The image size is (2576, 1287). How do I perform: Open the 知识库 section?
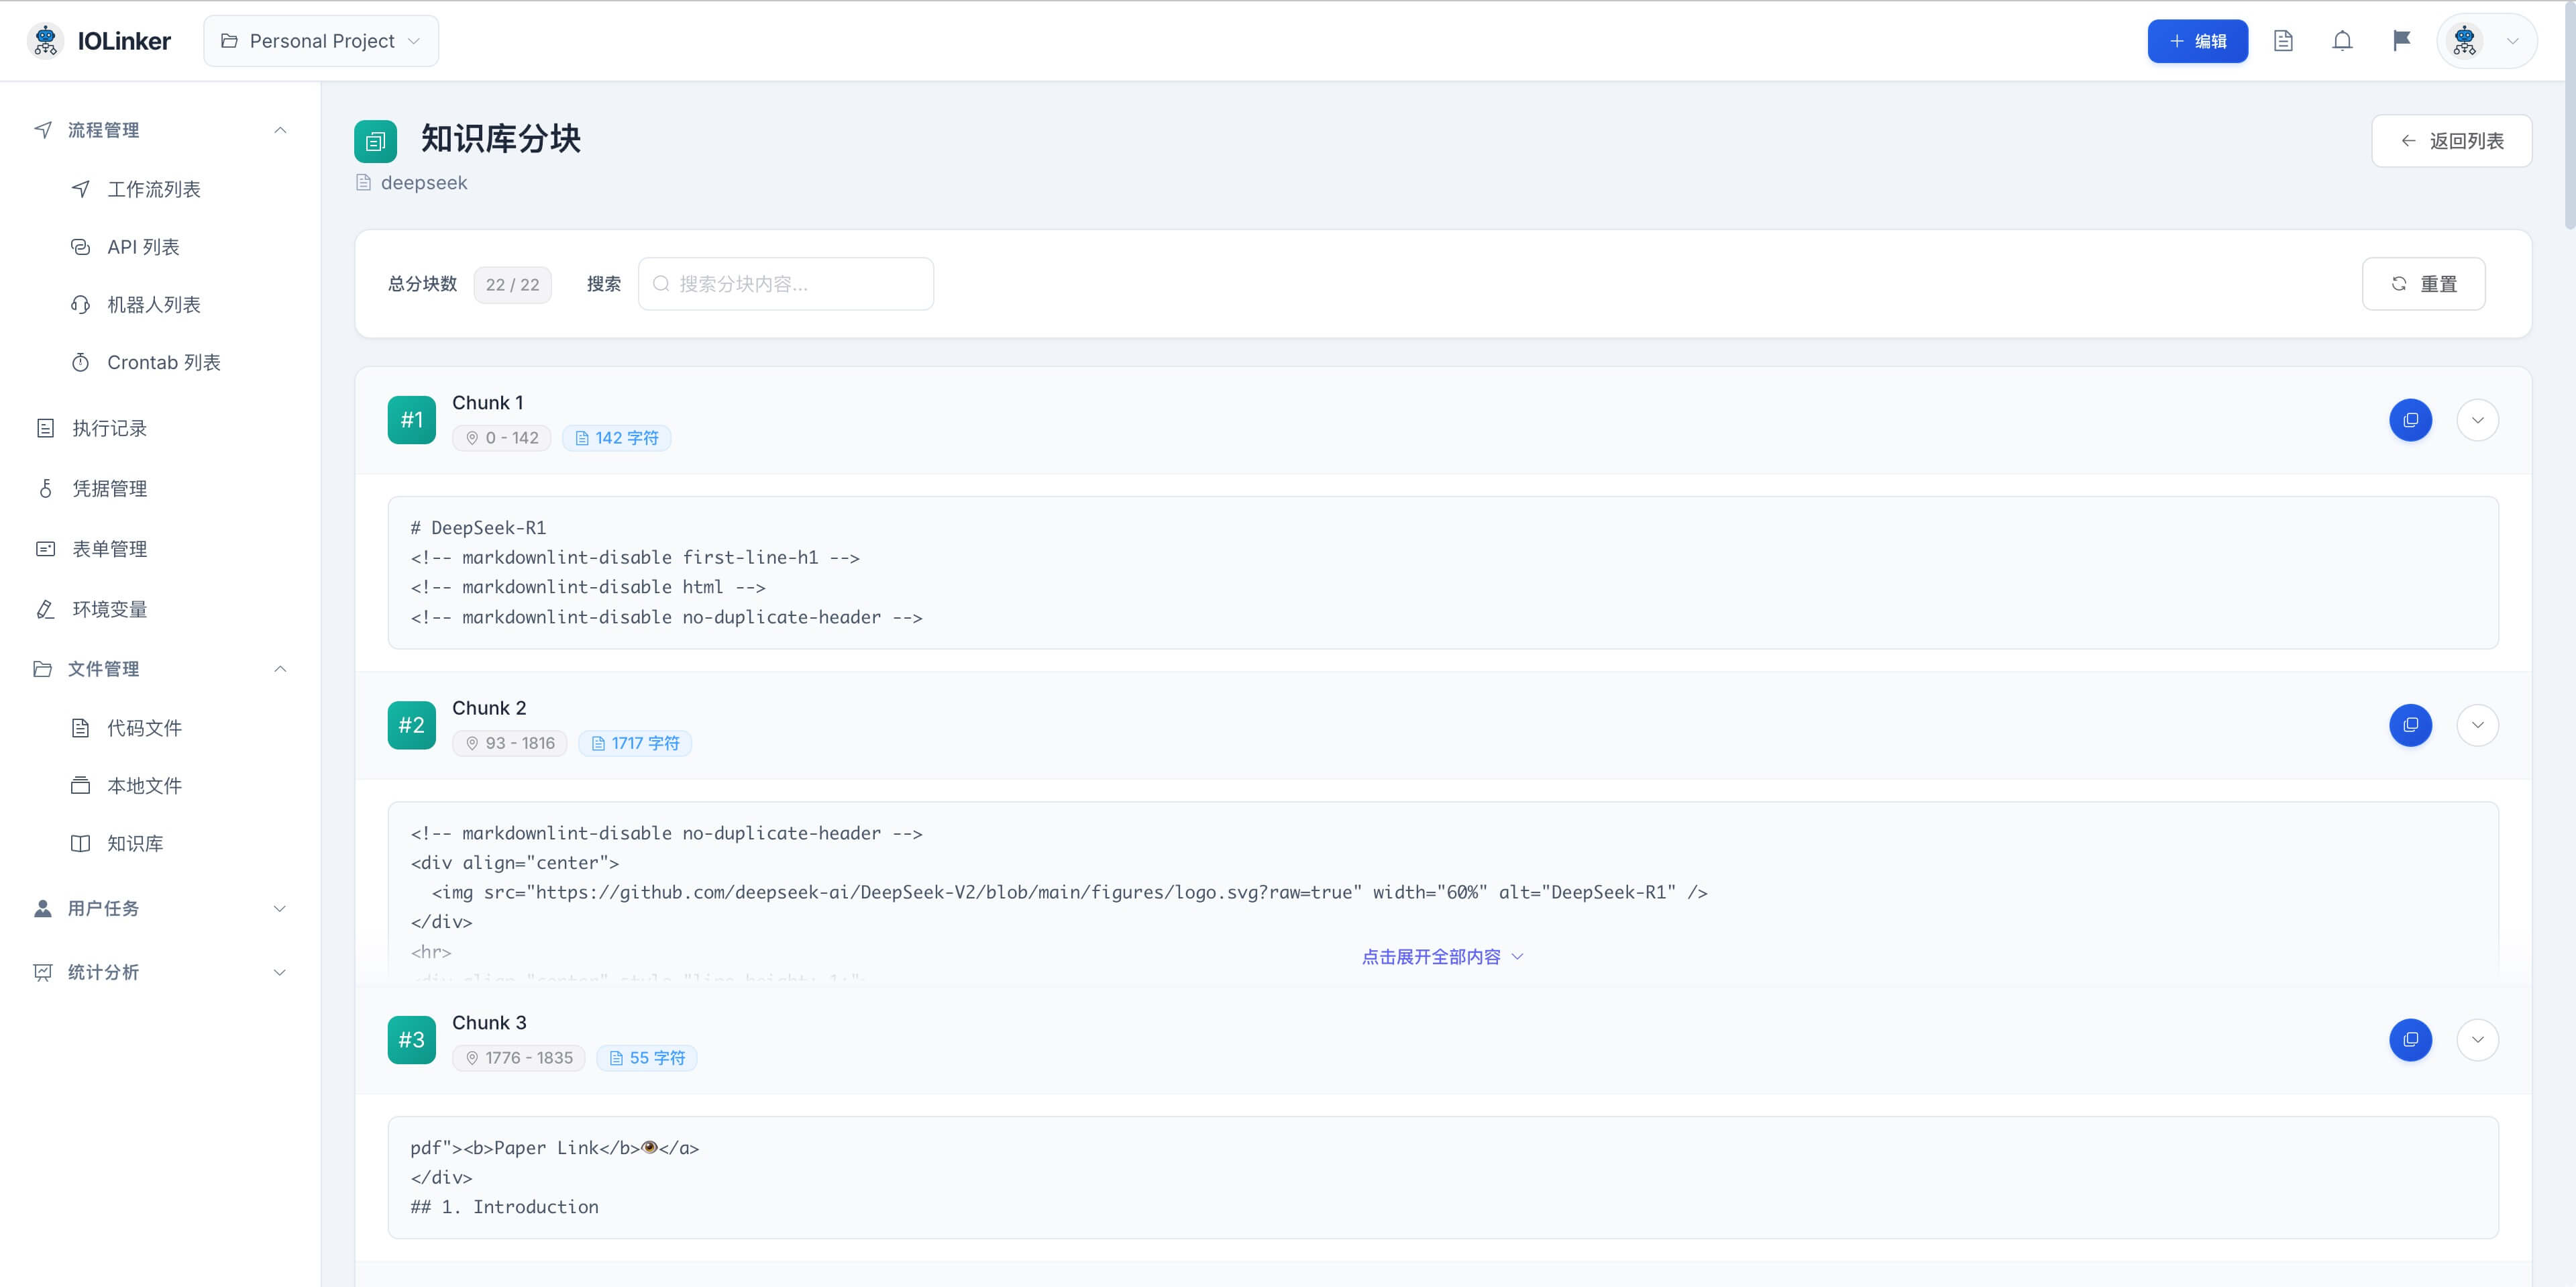click(135, 843)
